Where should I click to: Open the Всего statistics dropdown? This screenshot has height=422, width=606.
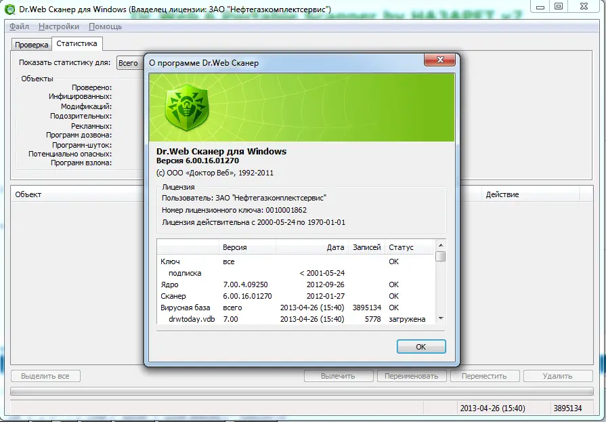(130, 63)
